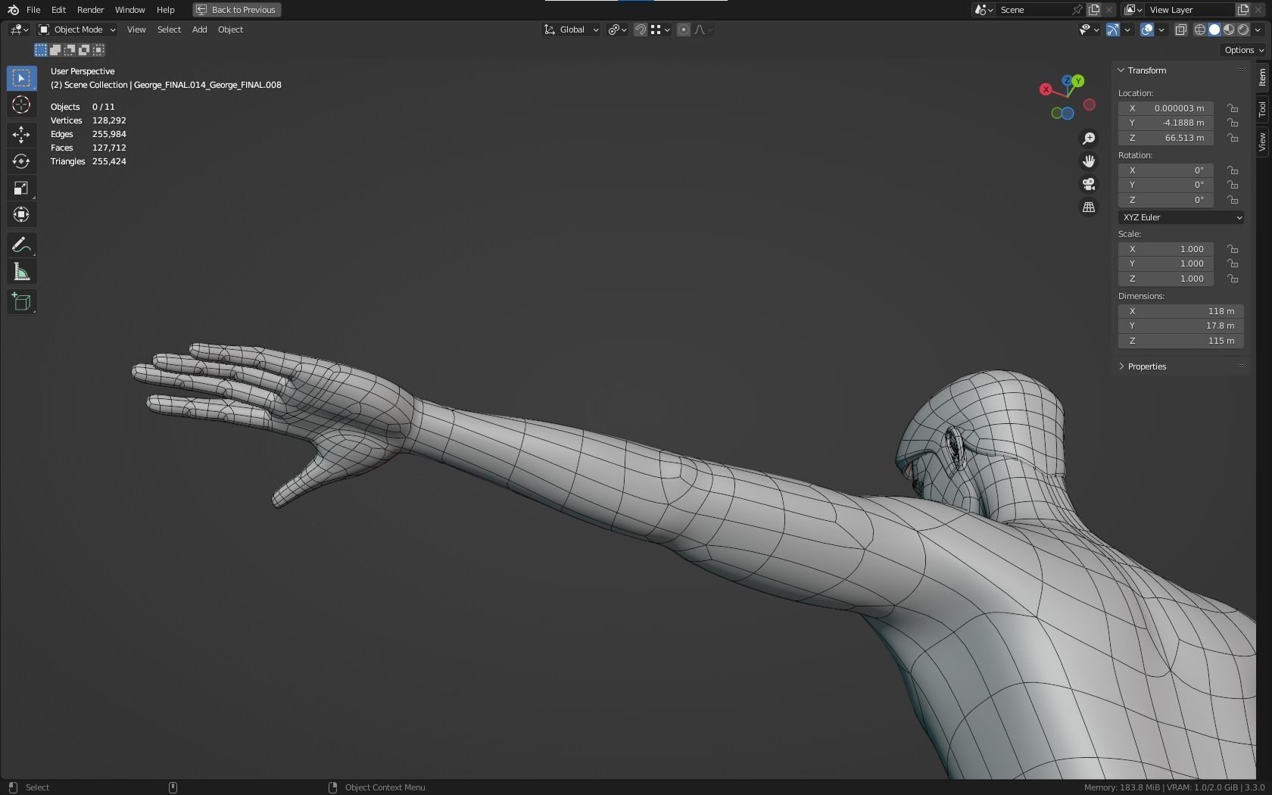The height and width of the screenshot is (795, 1272).
Task: Lock location Z value
Action: [1233, 138]
